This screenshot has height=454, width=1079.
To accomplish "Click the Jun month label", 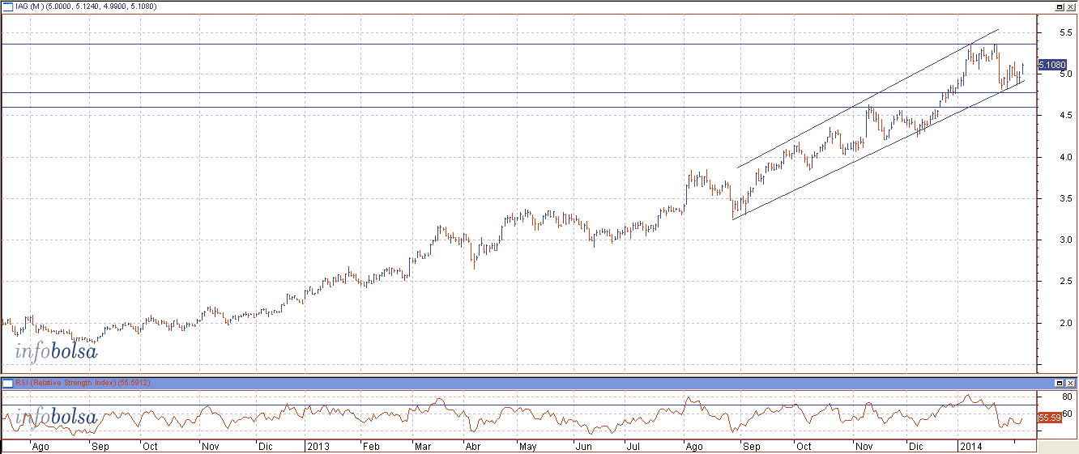I will click(x=582, y=446).
